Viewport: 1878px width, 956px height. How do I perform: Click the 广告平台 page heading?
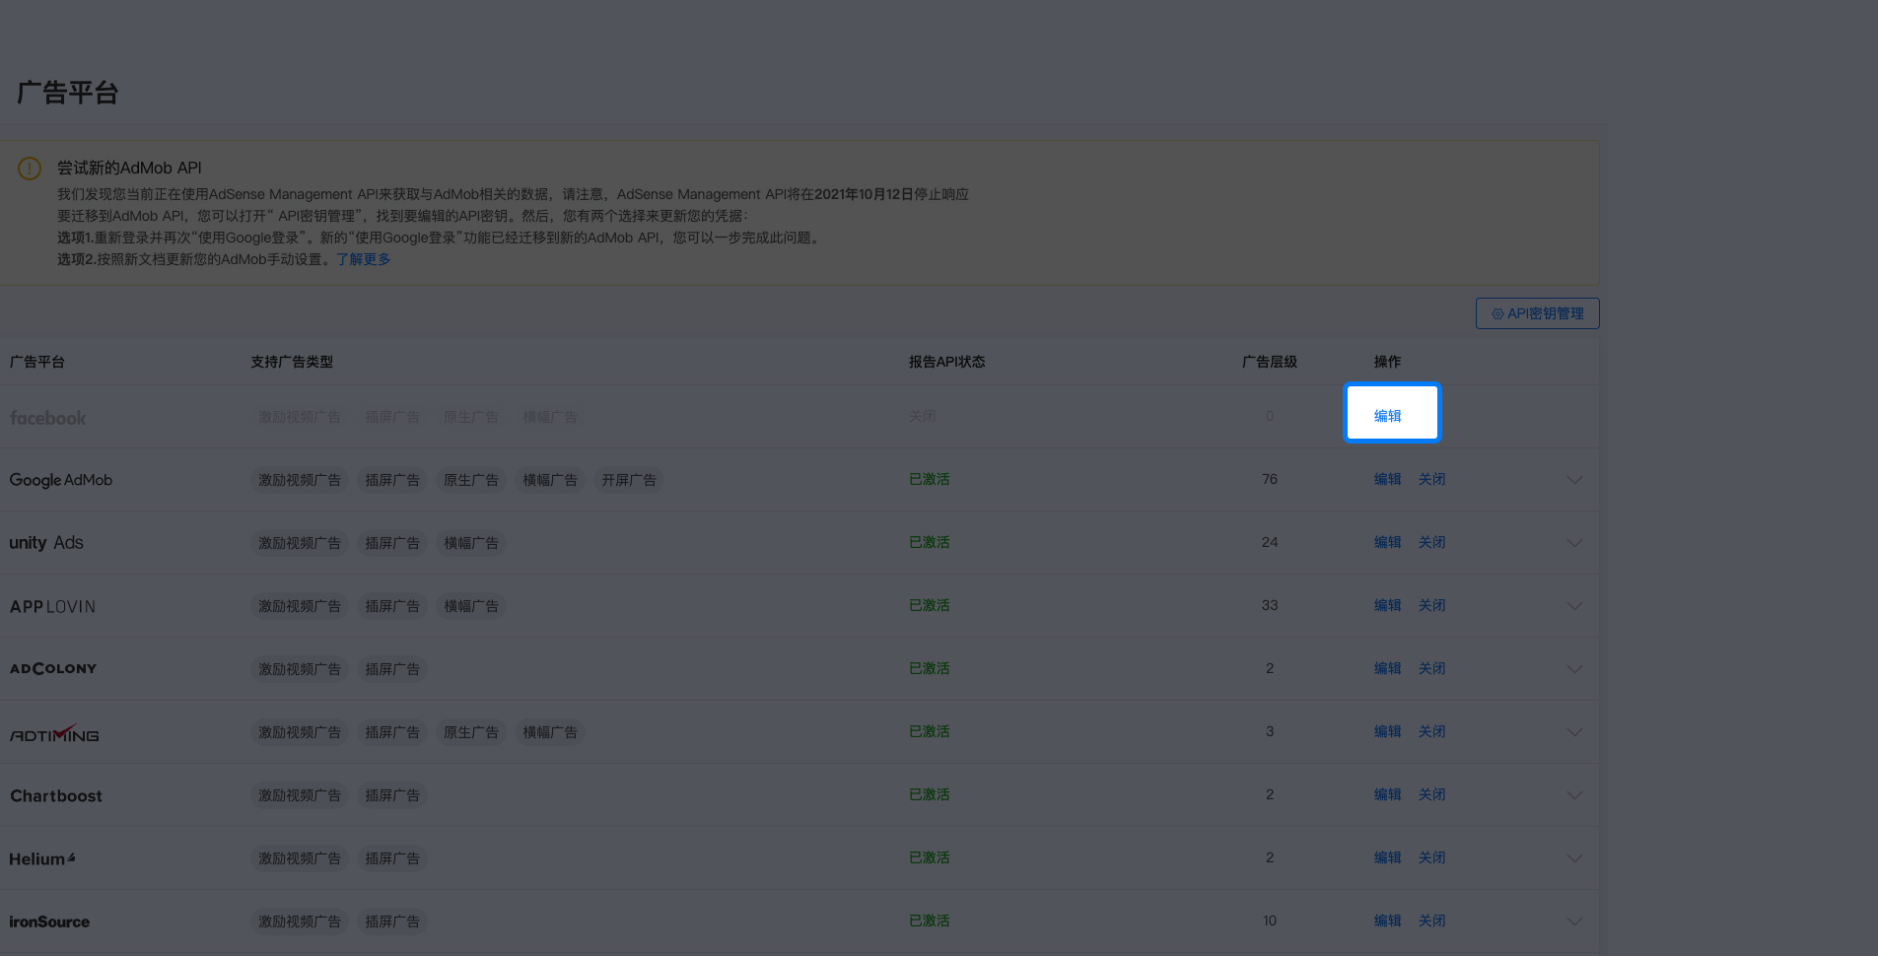pos(68,93)
